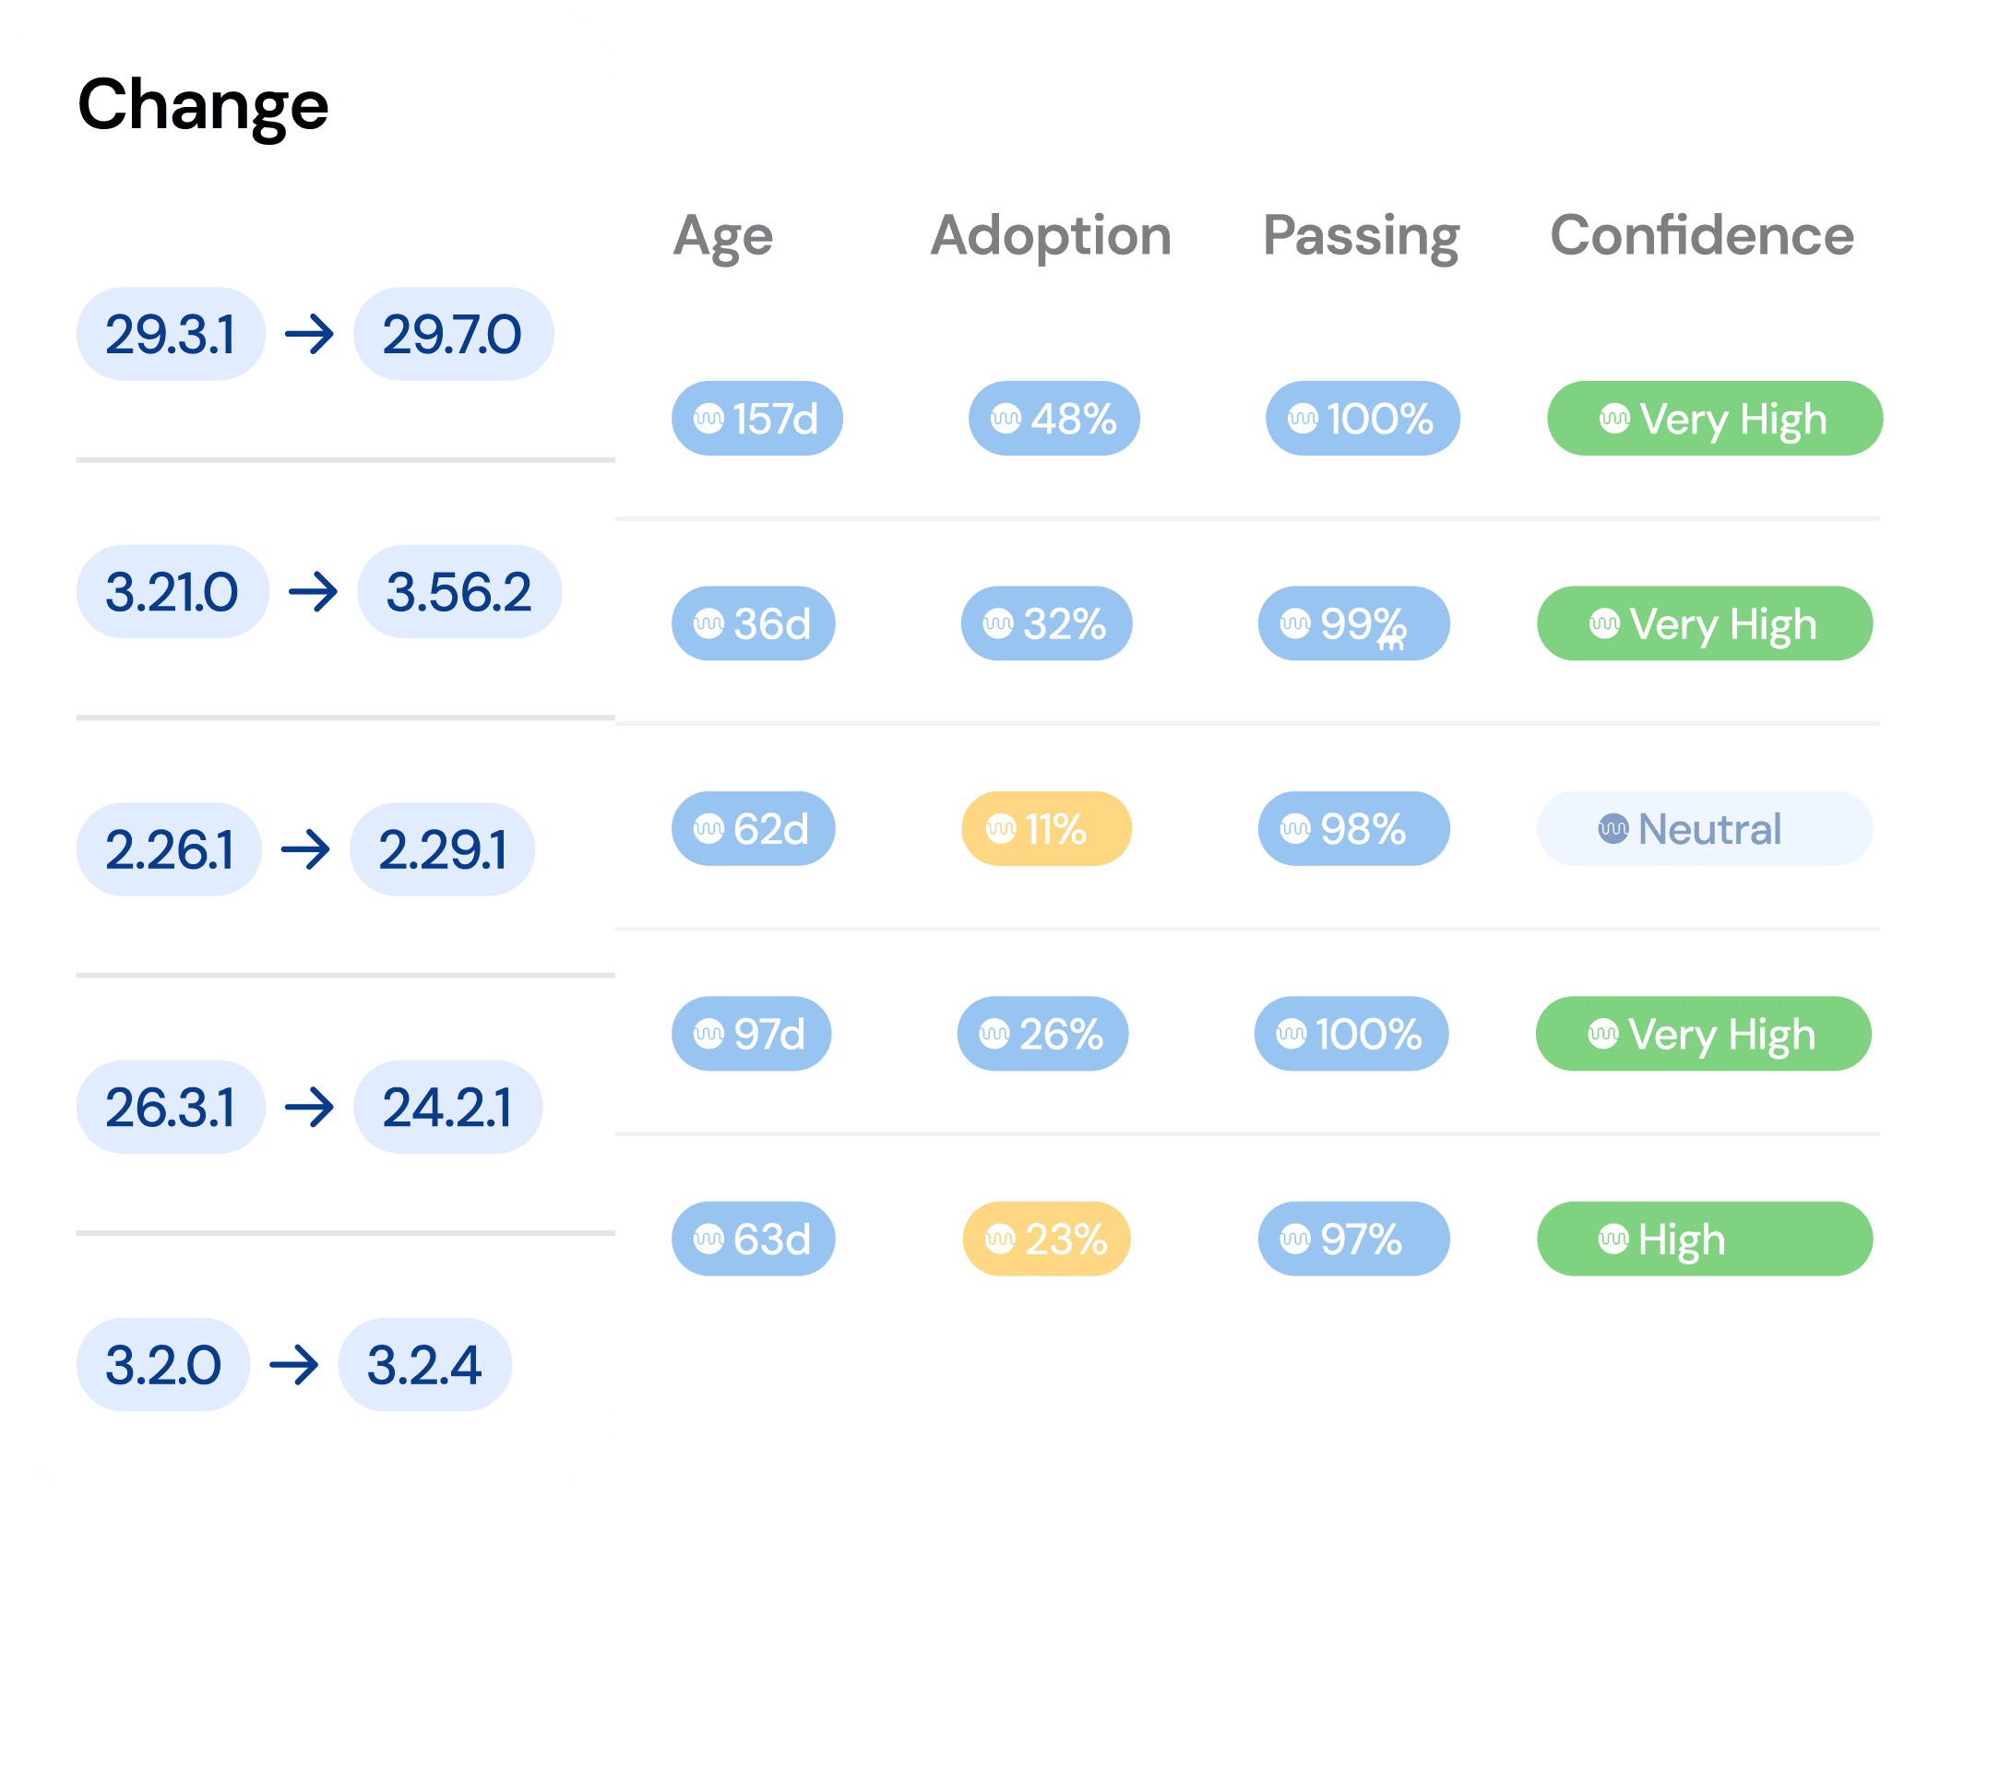
Task: Click the icon in the 48% adoption badge
Action: (x=1005, y=420)
